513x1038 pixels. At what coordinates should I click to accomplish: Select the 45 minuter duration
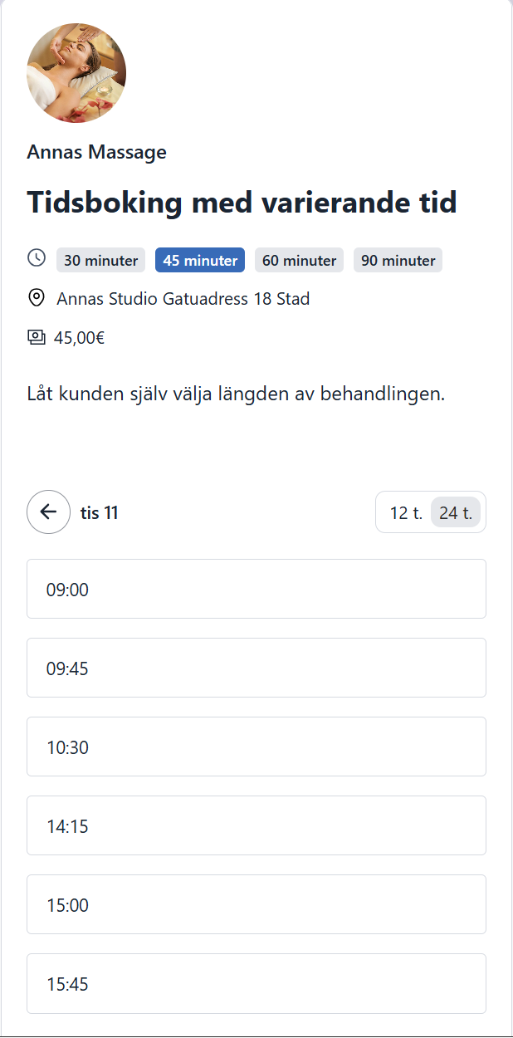click(200, 260)
